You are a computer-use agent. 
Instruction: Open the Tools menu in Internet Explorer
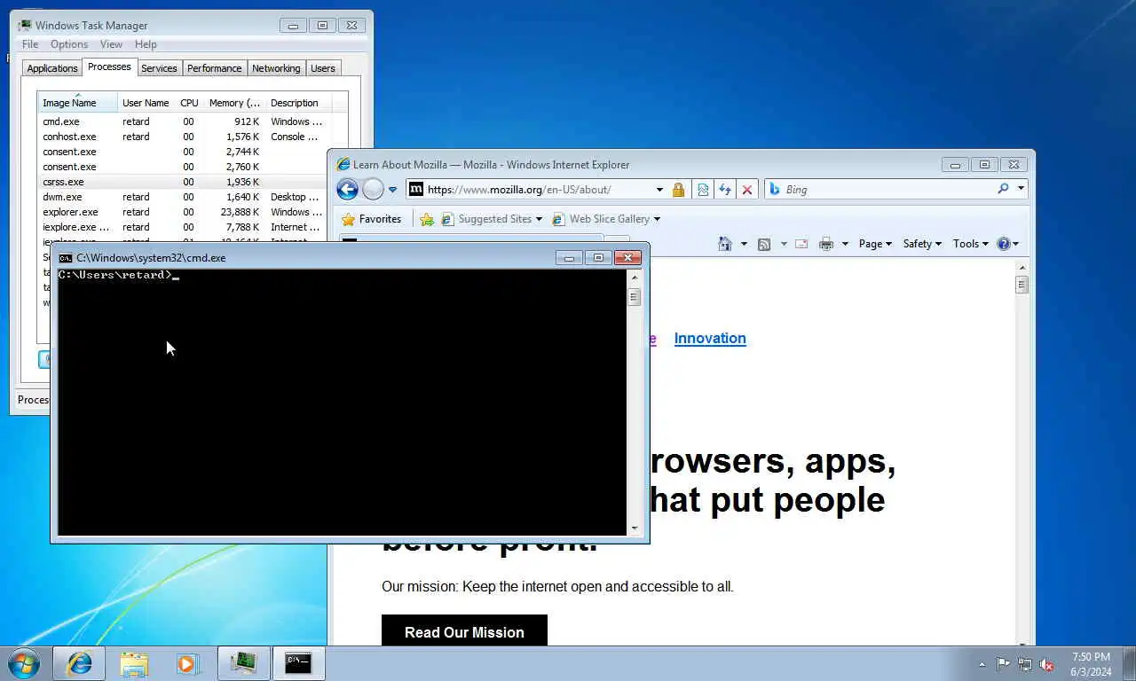point(970,244)
